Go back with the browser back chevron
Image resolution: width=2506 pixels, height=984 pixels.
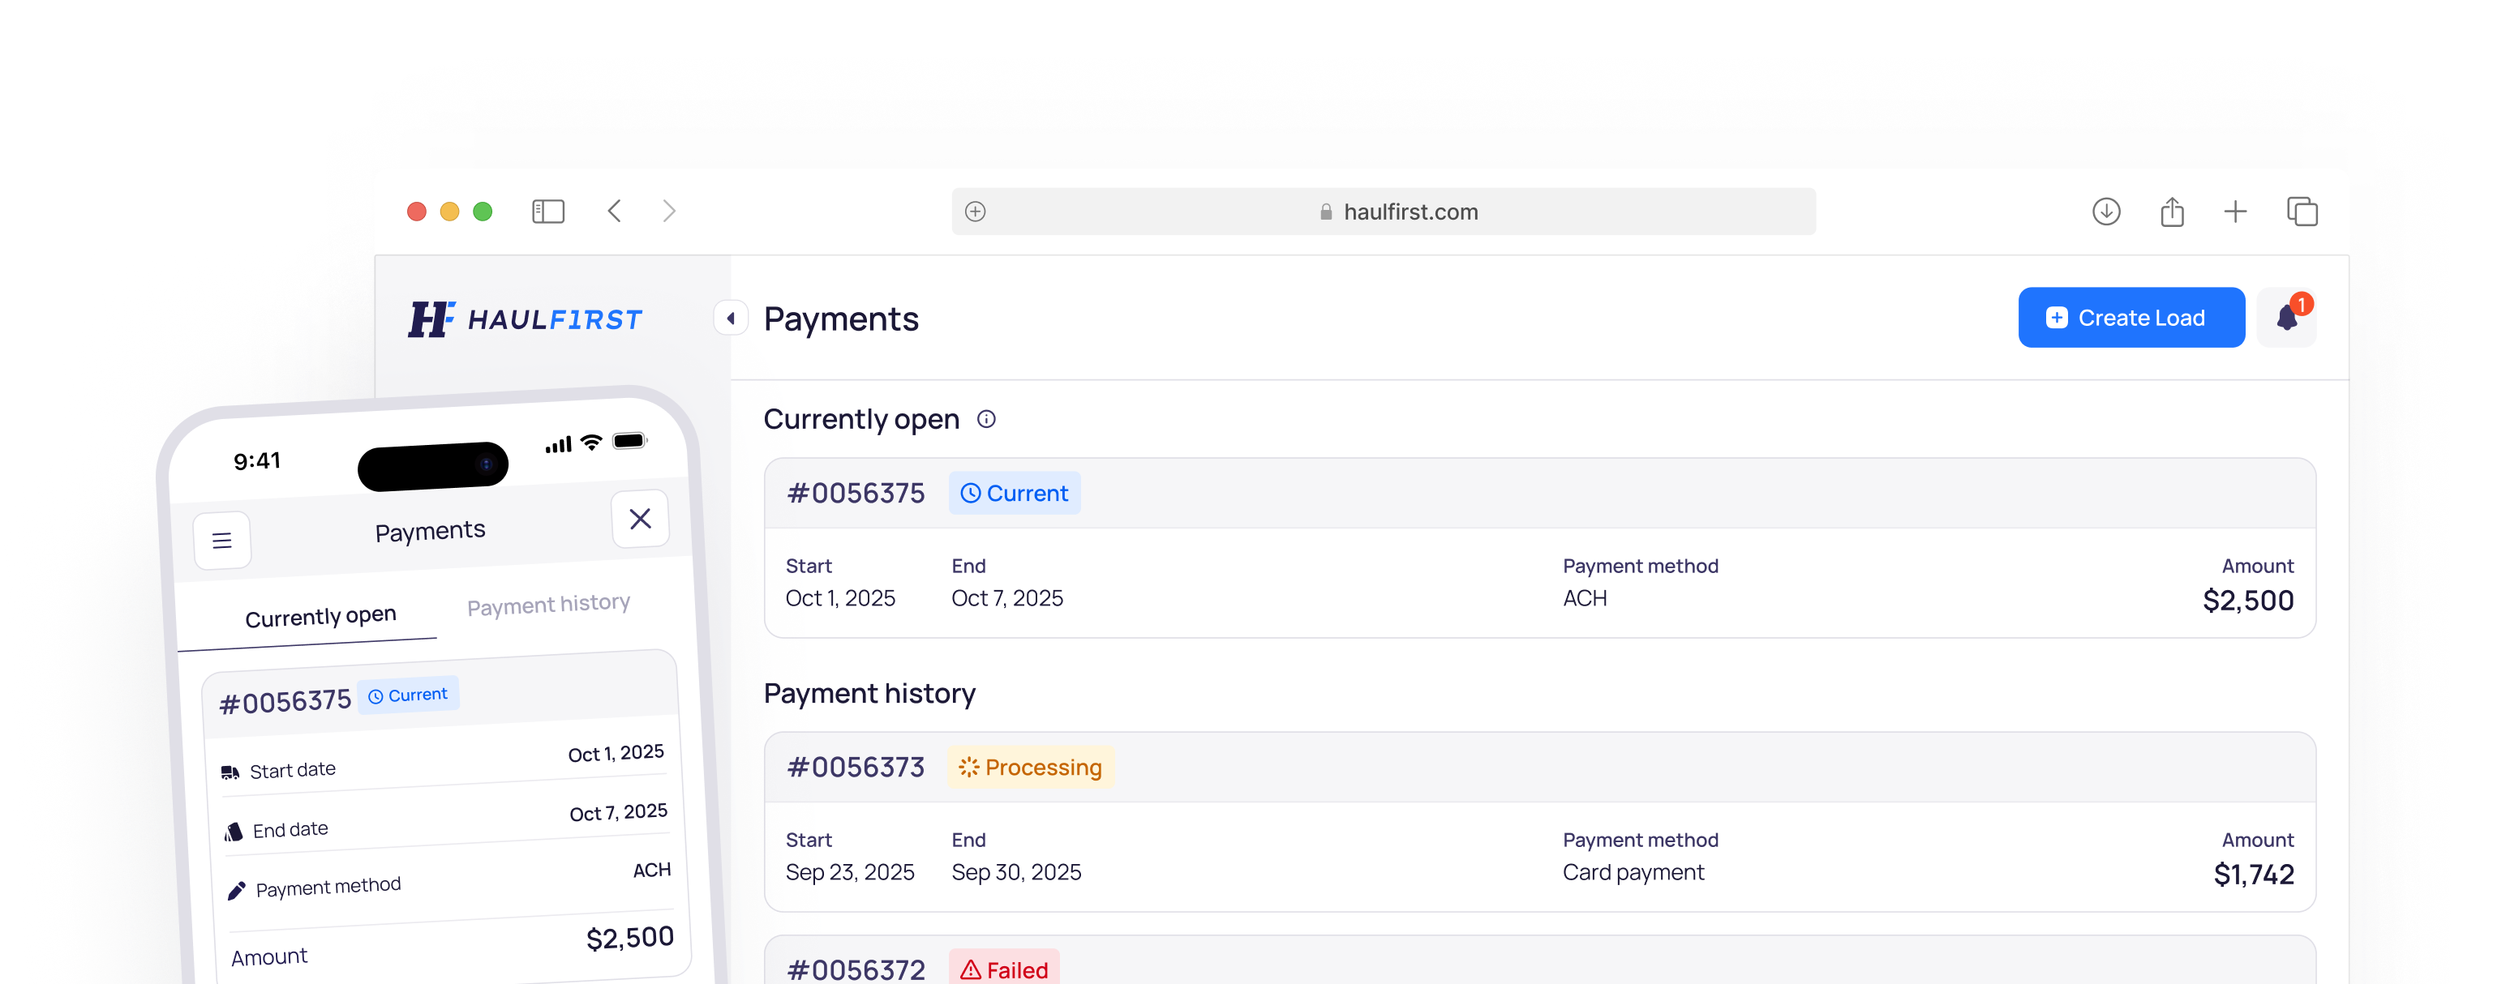[x=615, y=211]
